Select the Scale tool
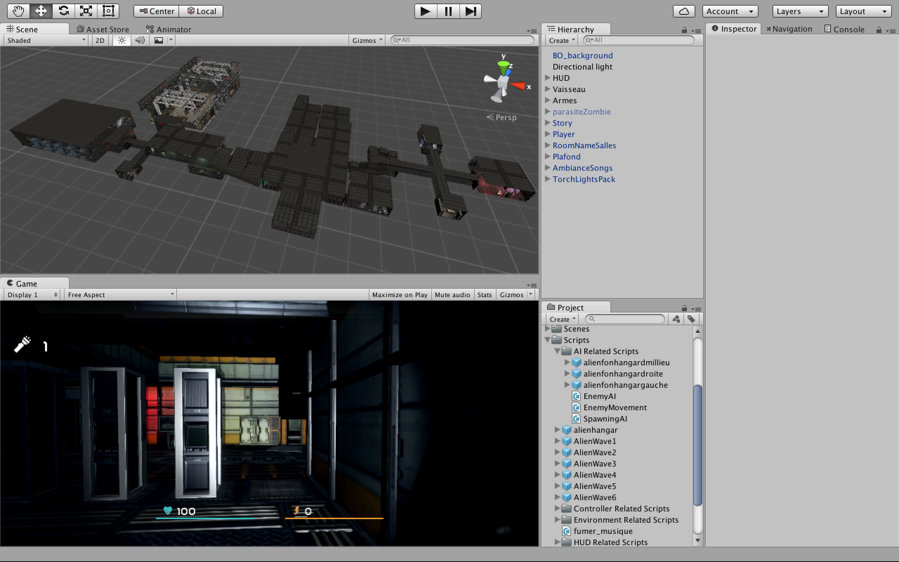This screenshot has width=899, height=562. point(86,11)
